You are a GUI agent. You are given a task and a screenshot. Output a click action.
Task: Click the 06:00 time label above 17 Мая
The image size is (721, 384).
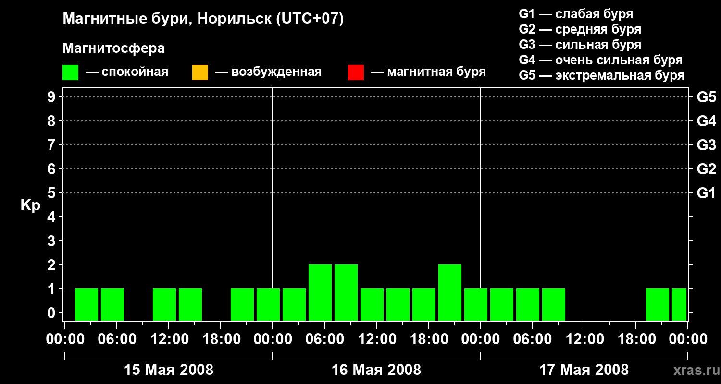pos(532,339)
